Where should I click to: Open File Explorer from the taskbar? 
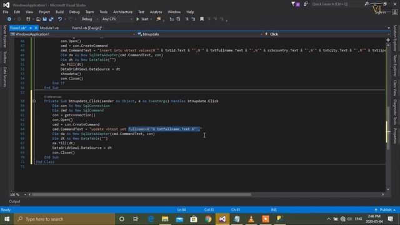(165, 219)
